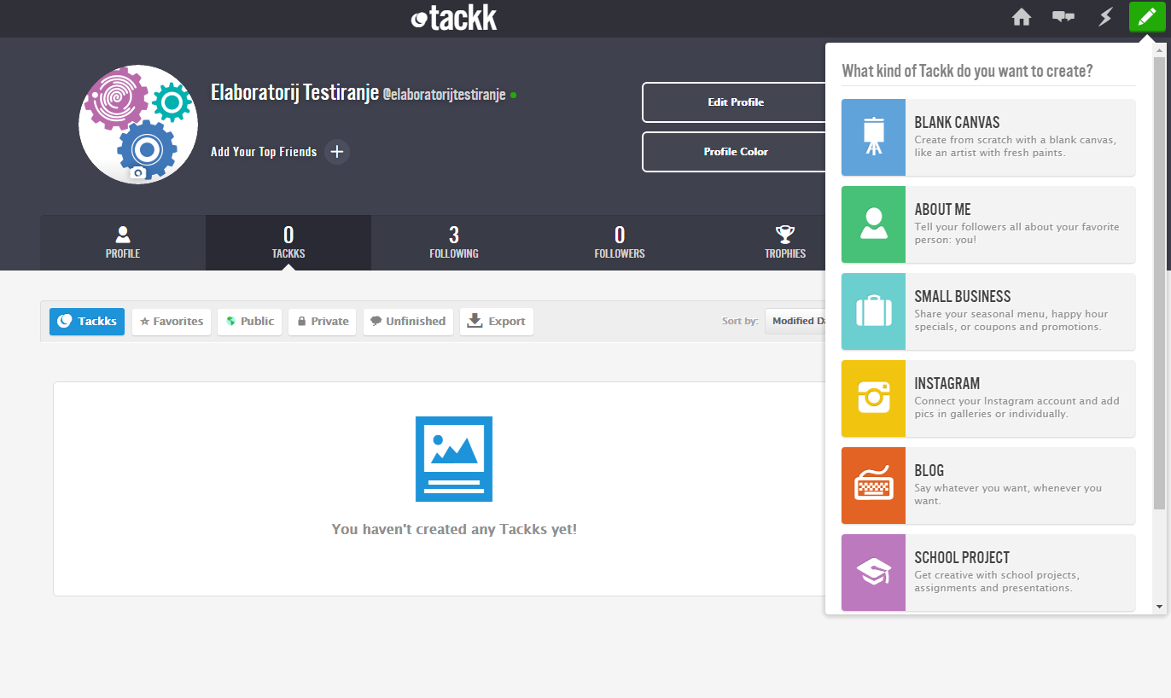This screenshot has height=698, width=1171.
Task: Open the chat messages icon
Action: (x=1063, y=17)
